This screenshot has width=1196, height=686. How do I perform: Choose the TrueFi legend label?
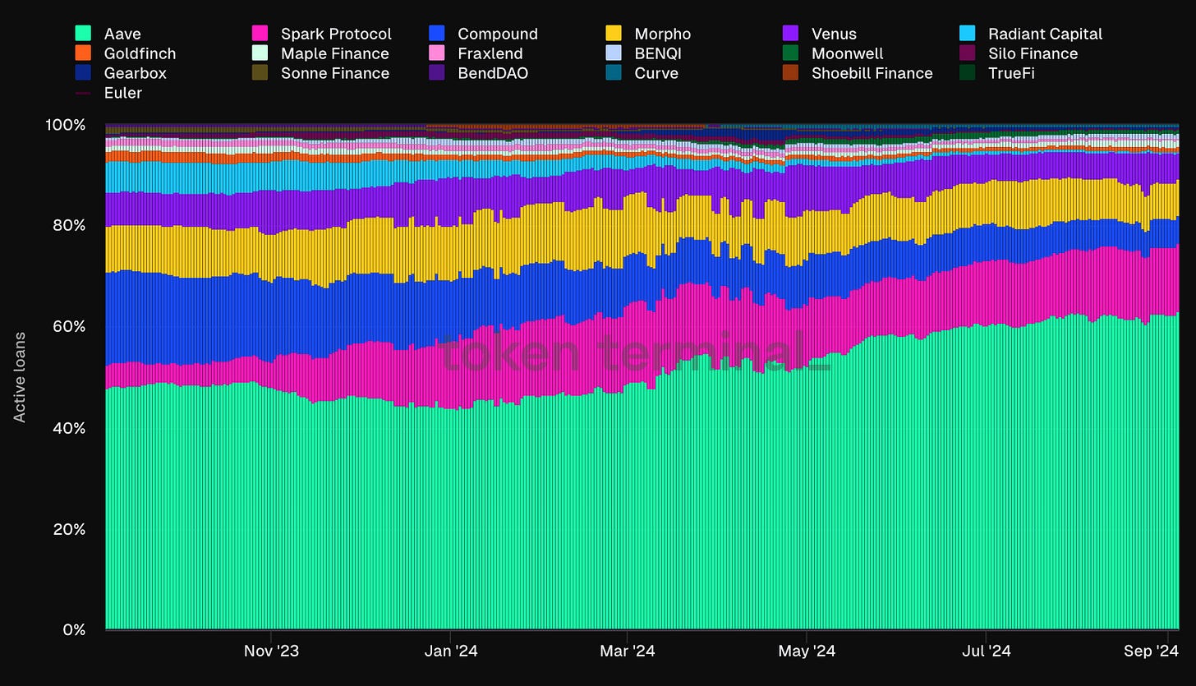click(x=1012, y=73)
